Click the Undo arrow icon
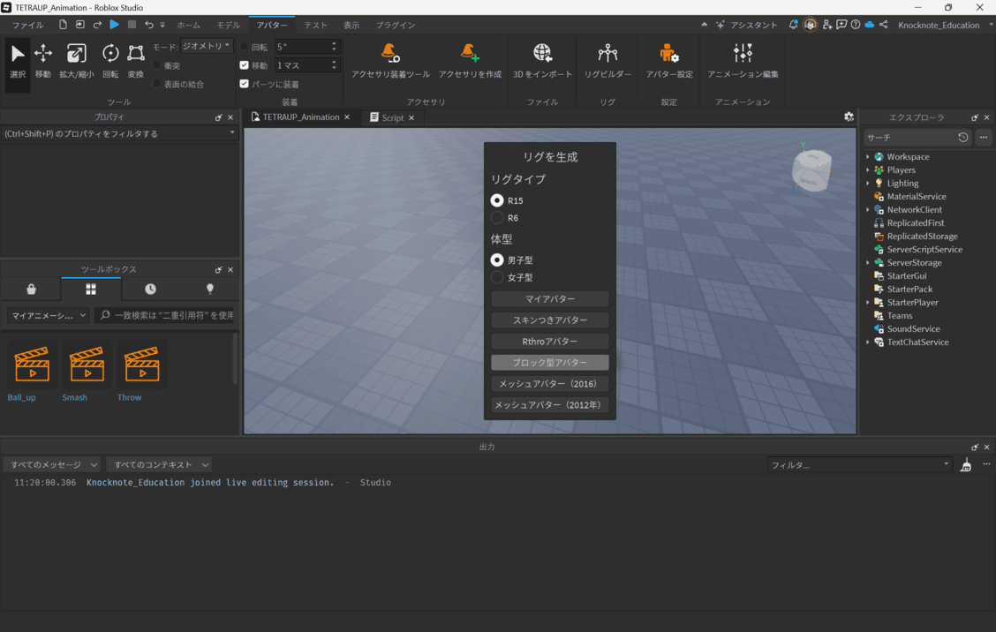The width and height of the screenshot is (996, 632). (x=149, y=25)
